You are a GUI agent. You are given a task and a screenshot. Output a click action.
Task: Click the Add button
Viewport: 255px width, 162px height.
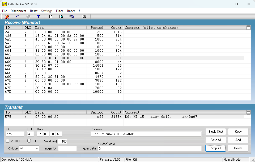(x=238, y=140)
